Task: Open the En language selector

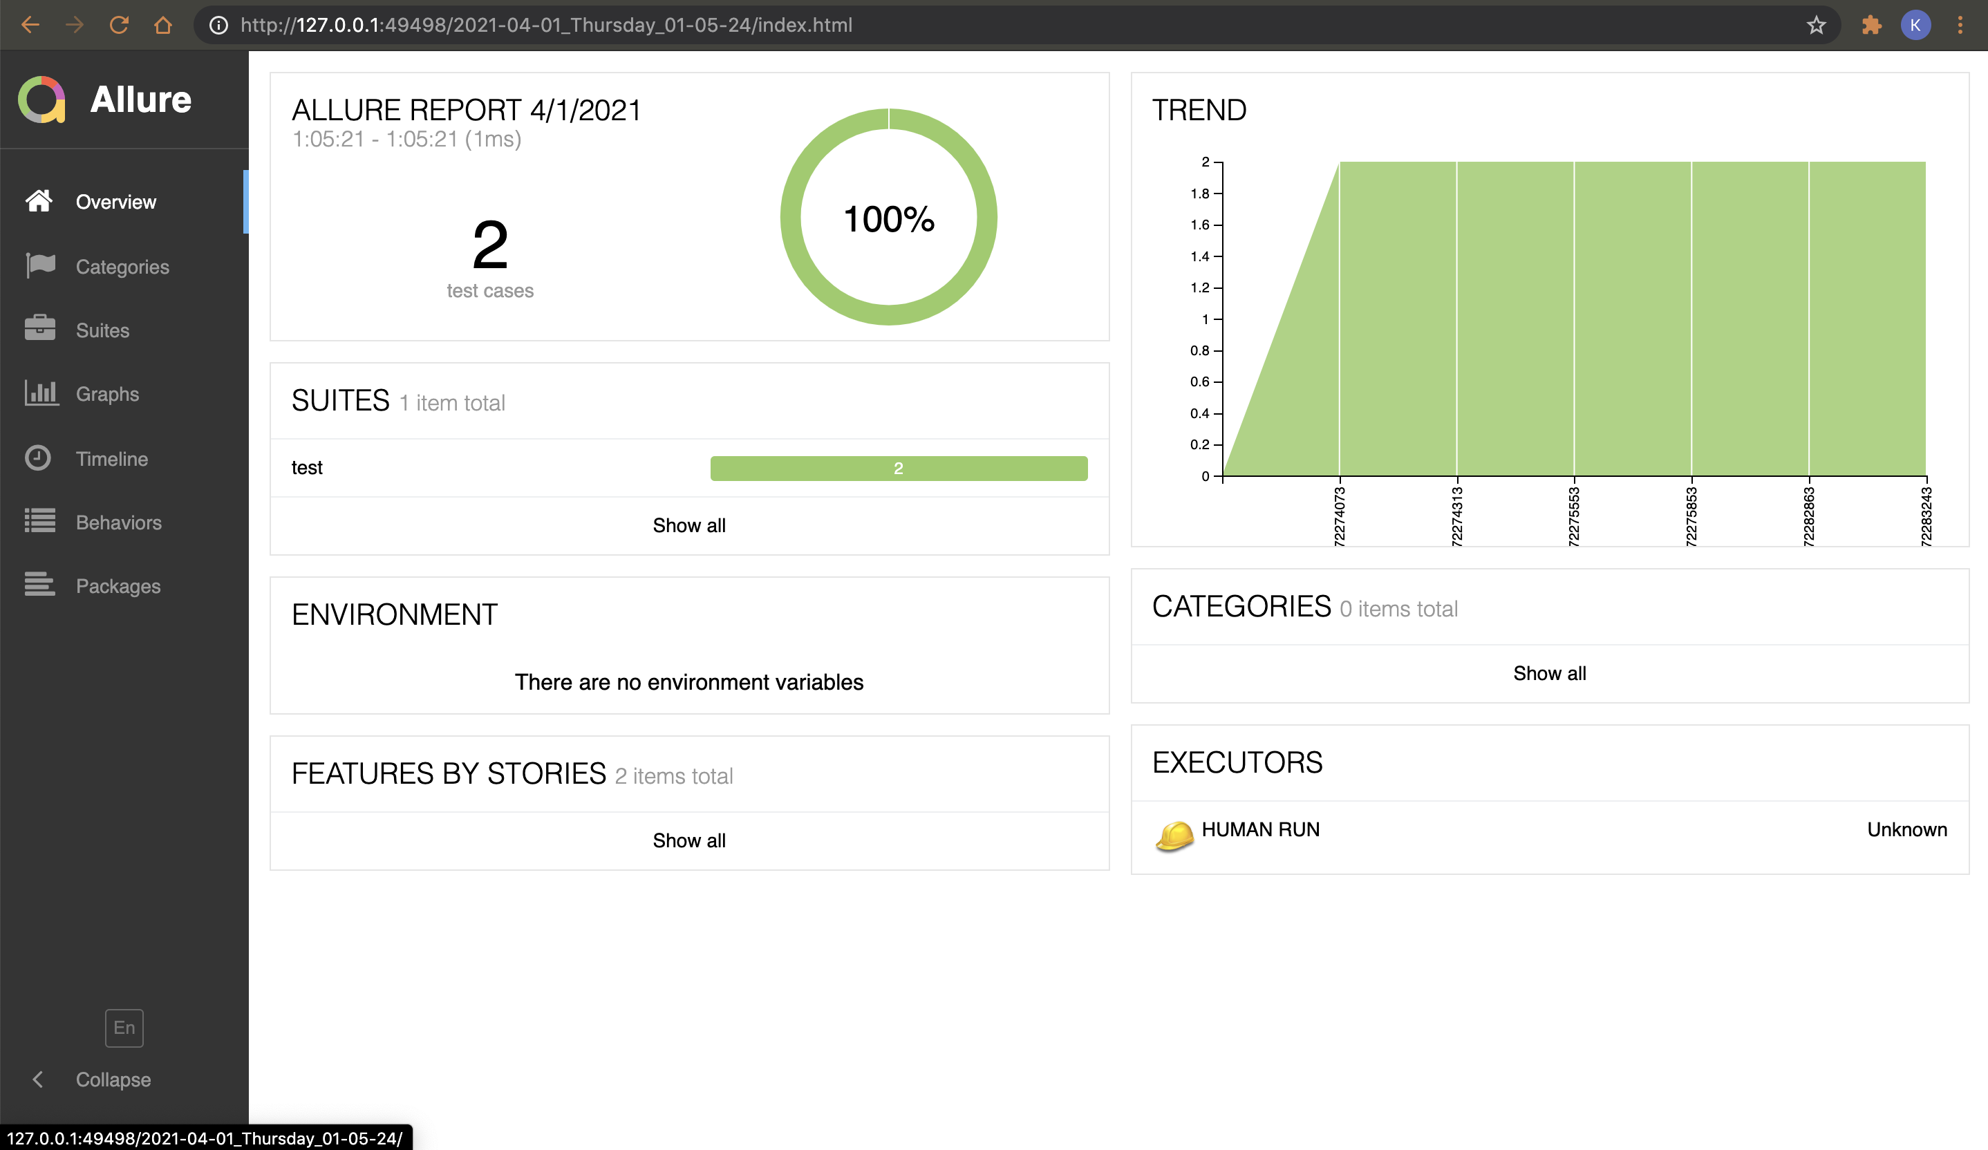Action: tap(124, 1027)
